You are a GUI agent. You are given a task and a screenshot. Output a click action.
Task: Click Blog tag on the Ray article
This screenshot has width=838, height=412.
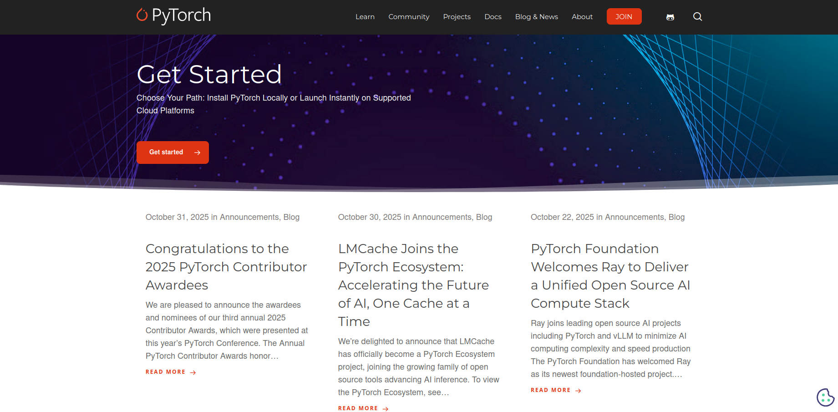677,217
